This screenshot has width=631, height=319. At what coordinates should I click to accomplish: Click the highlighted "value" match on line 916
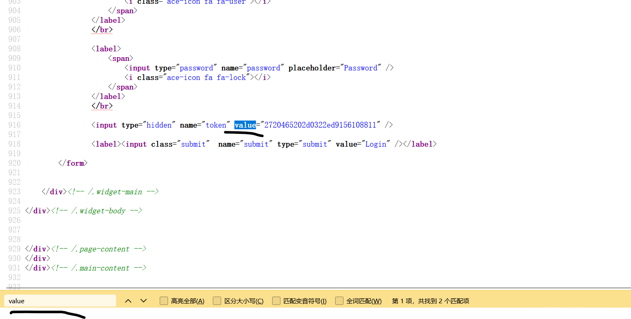[245, 125]
